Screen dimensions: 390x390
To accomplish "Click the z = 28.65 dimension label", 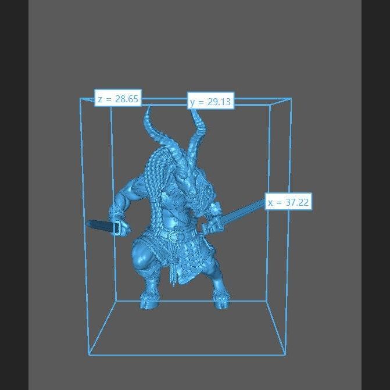I will tap(118, 99).
